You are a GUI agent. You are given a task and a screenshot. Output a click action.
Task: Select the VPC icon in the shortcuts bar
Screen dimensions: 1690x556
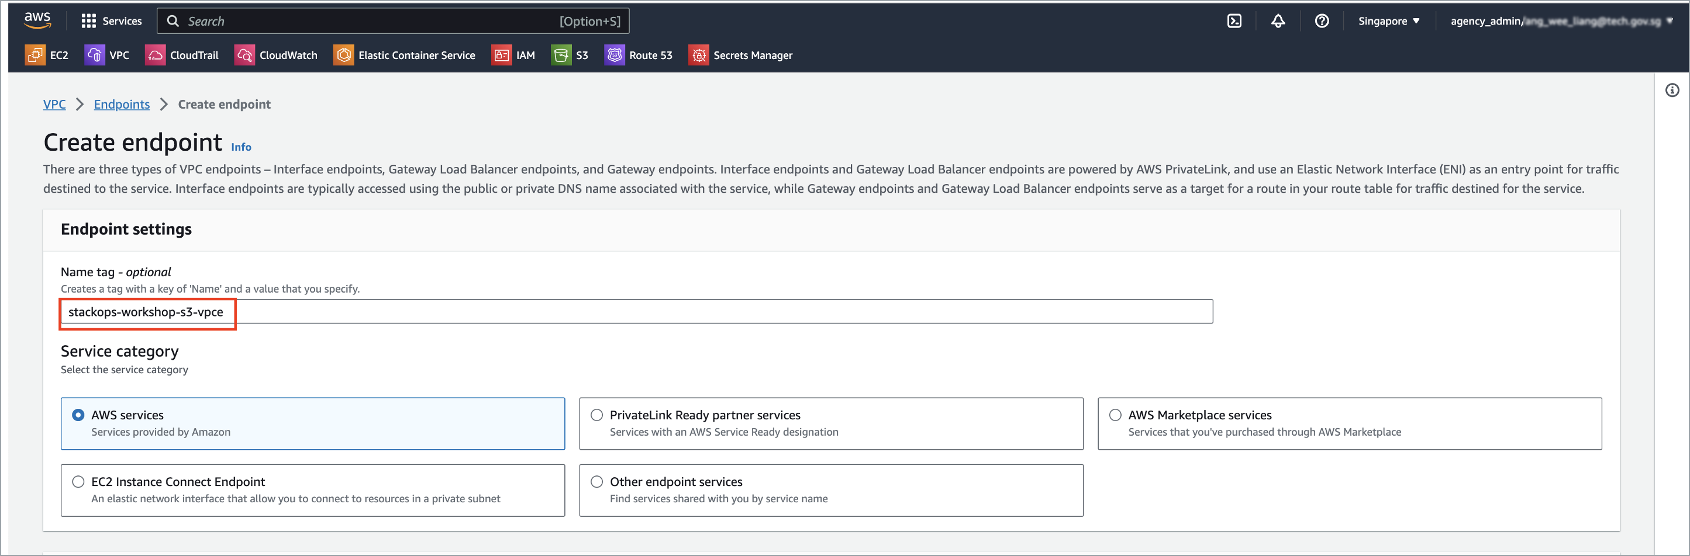pyautogui.click(x=94, y=55)
